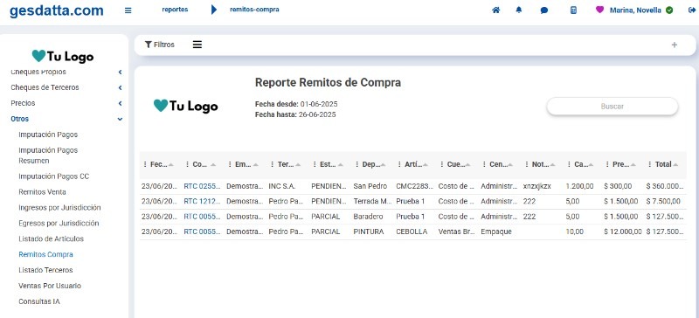Open column menu dots for Dep... column
Image resolution: width=699 pixels, height=318 pixels.
(x=357, y=164)
